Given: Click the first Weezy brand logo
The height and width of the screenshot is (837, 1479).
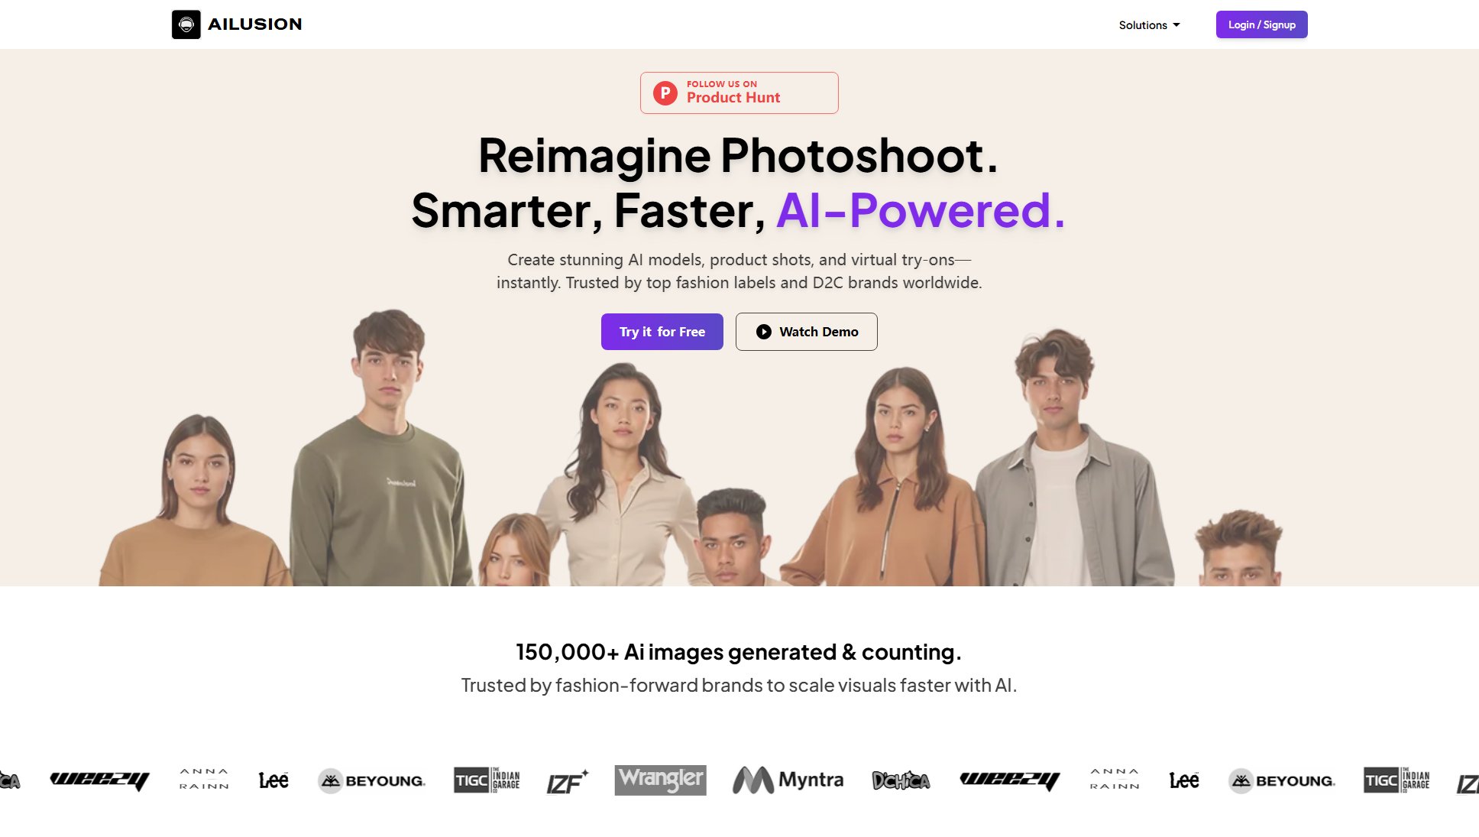Looking at the screenshot, I should [99, 780].
